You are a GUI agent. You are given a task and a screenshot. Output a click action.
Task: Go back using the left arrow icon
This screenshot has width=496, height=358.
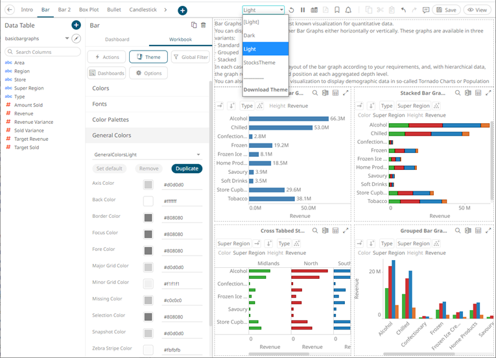click(x=10, y=10)
